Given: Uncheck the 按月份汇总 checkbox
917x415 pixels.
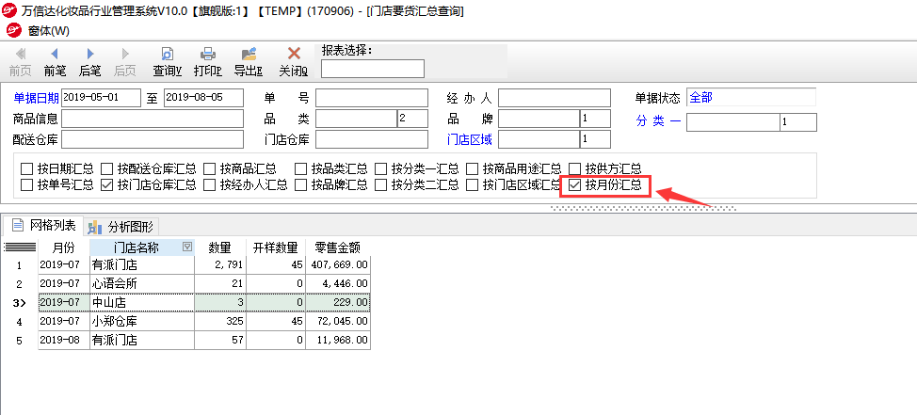Looking at the screenshot, I should [x=575, y=186].
